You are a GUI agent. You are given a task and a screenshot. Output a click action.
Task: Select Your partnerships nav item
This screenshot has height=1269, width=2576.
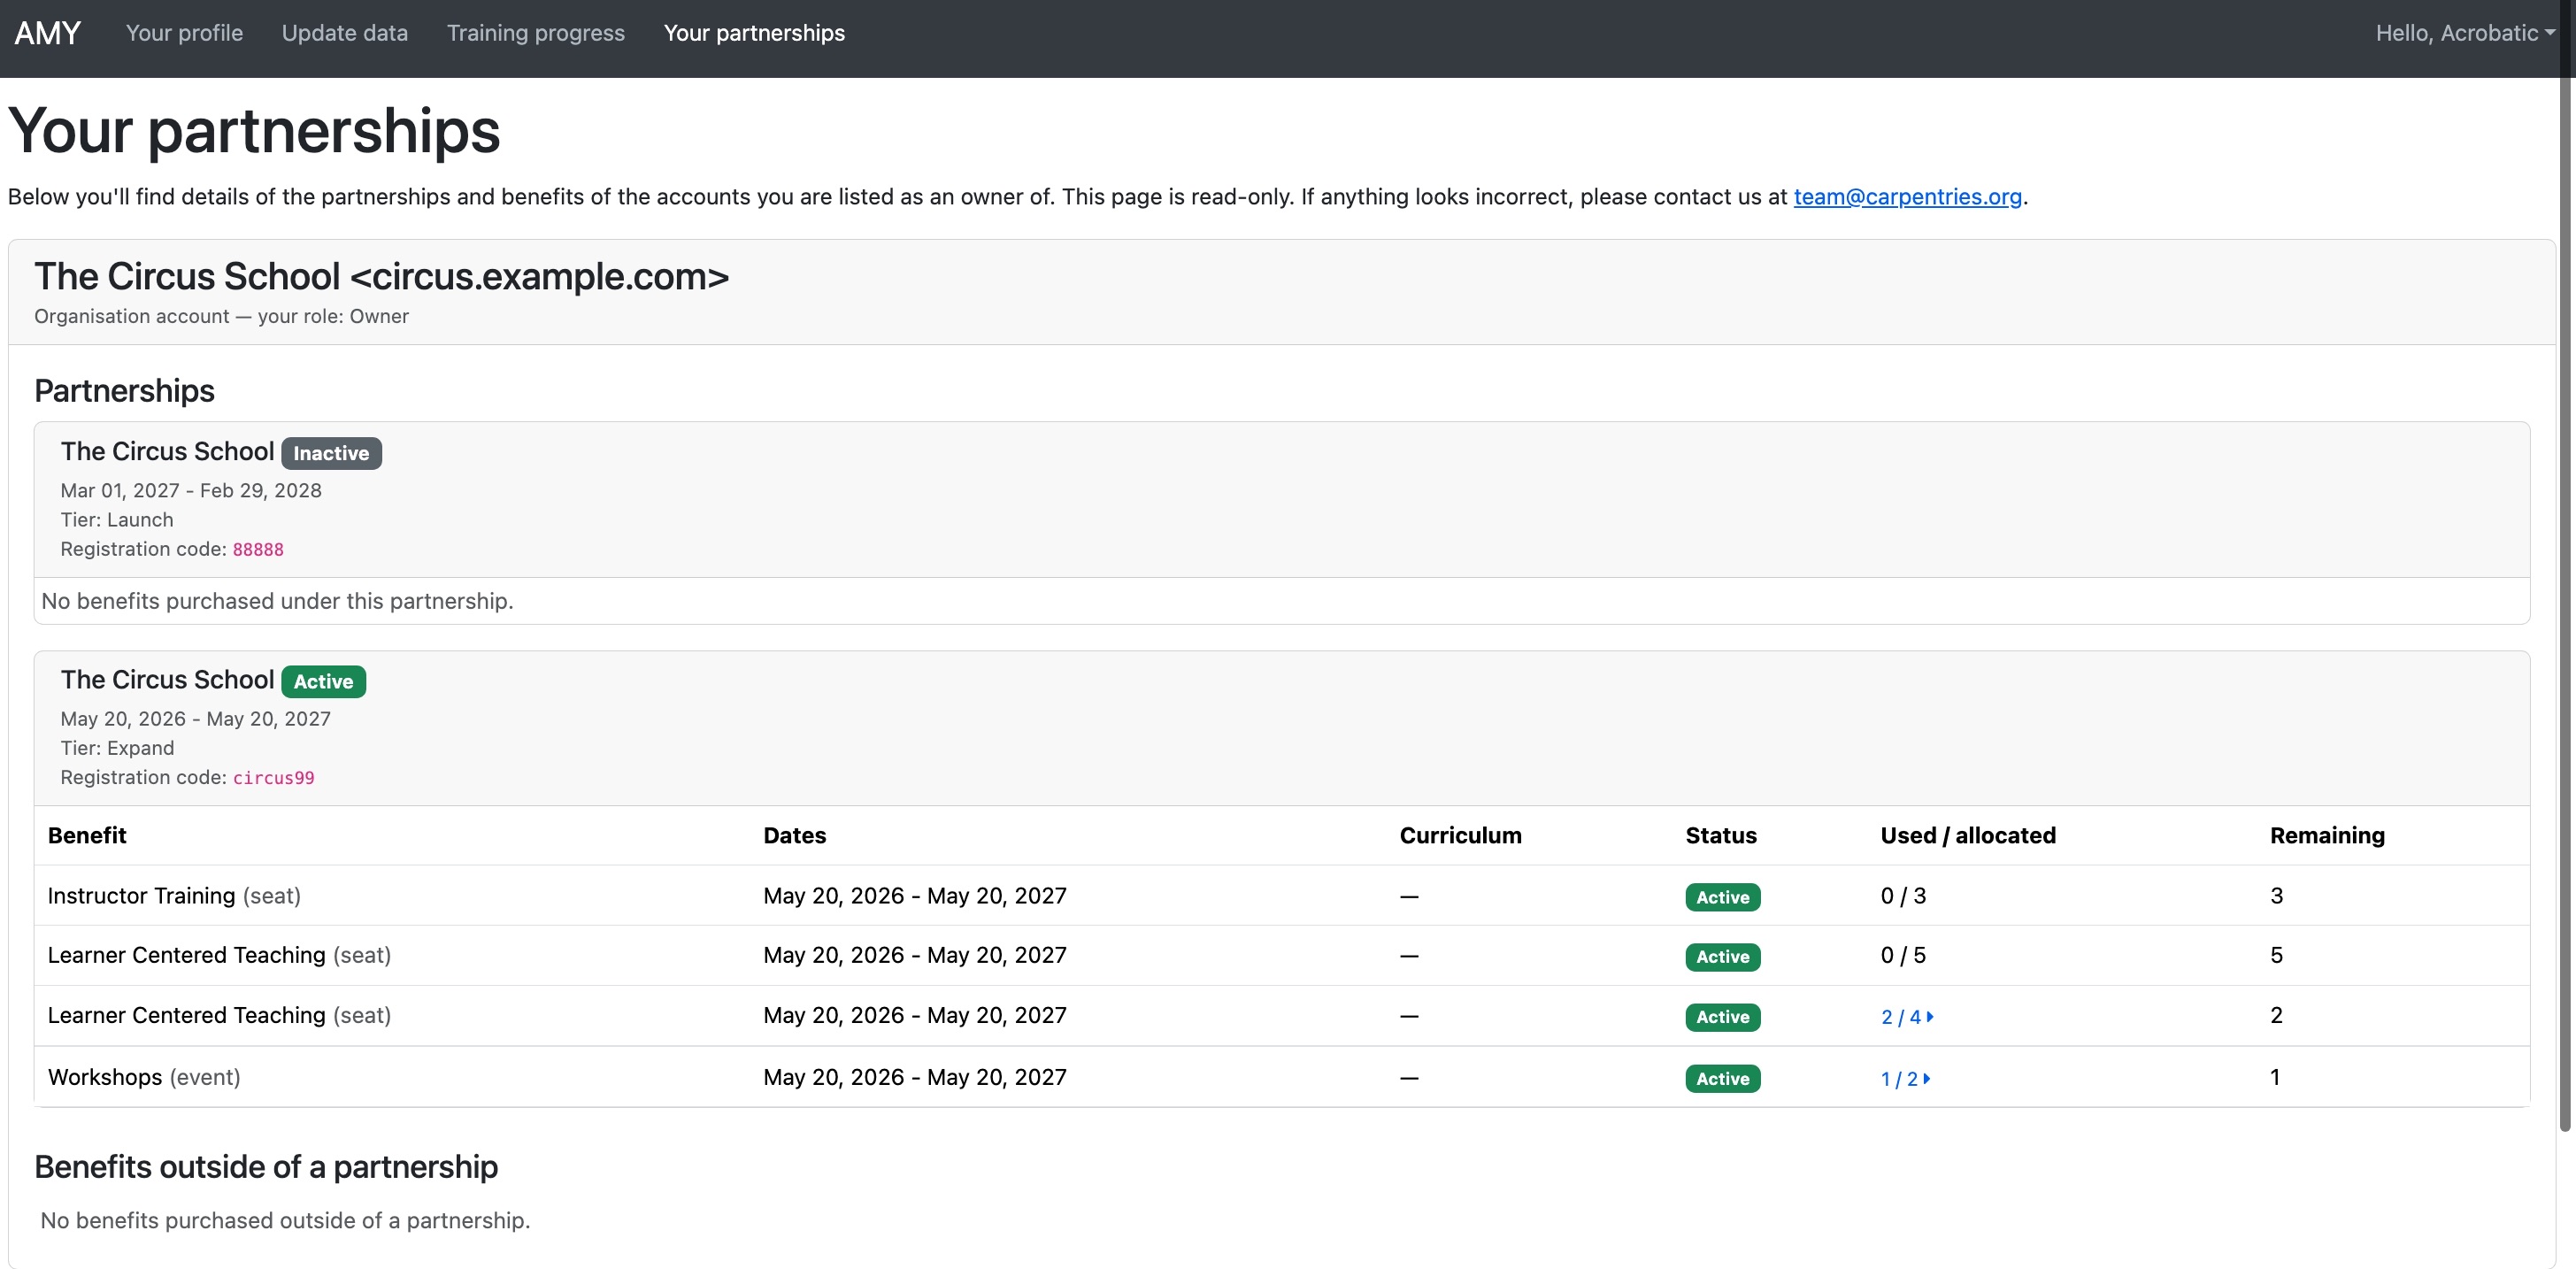coord(754,33)
